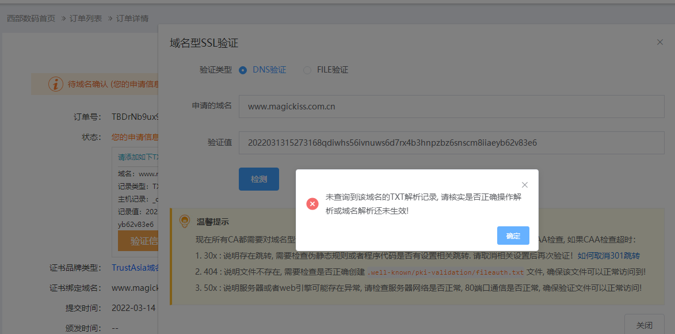
Task: Go to 西部数码首页 in the breadcrumb
Action: (x=31, y=18)
